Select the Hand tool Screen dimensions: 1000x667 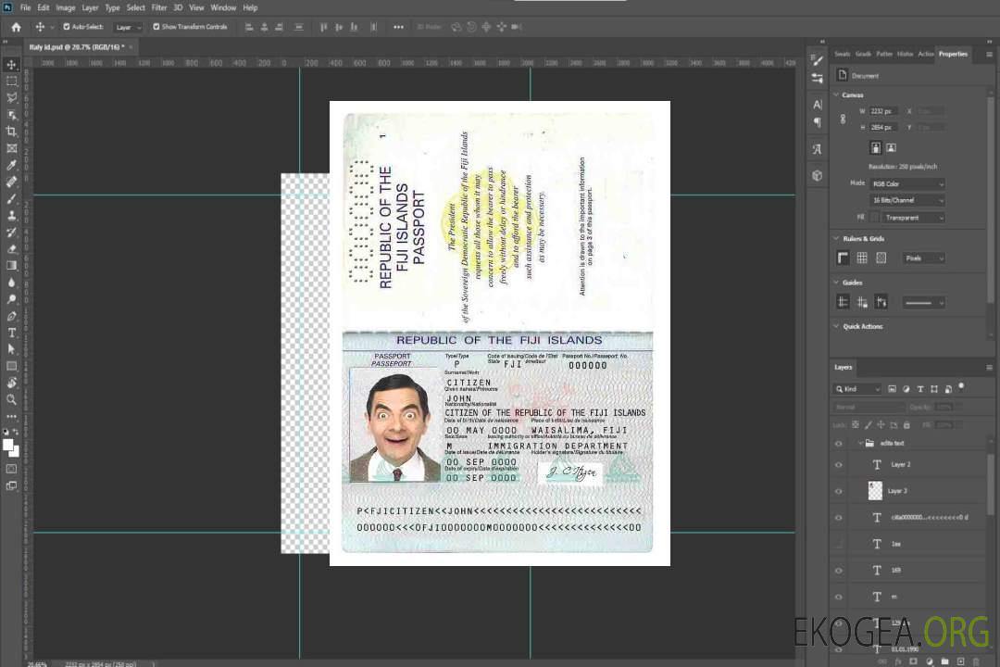[11, 383]
